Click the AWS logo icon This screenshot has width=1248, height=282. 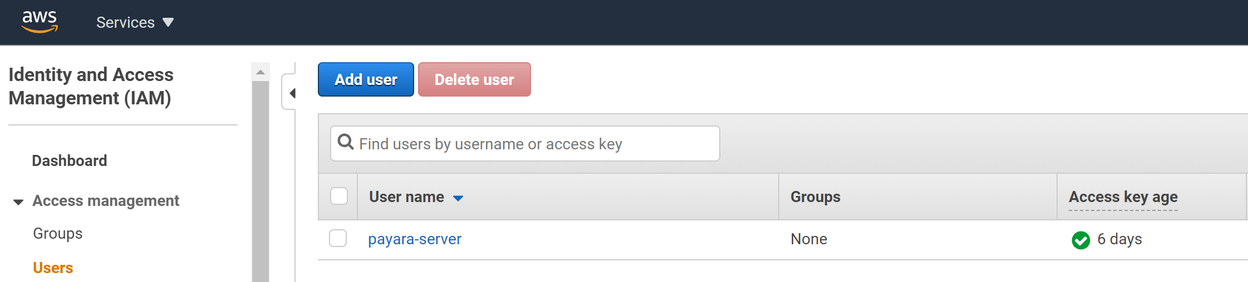tap(40, 22)
